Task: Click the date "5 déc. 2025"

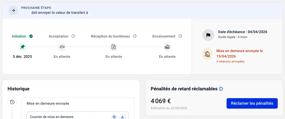Action: [22, 57]
